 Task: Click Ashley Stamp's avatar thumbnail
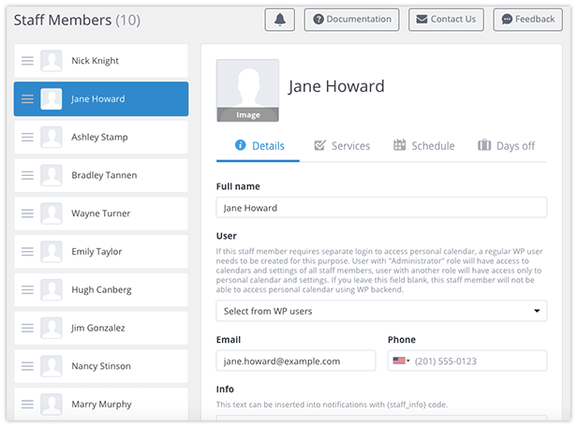coord(52,138)
